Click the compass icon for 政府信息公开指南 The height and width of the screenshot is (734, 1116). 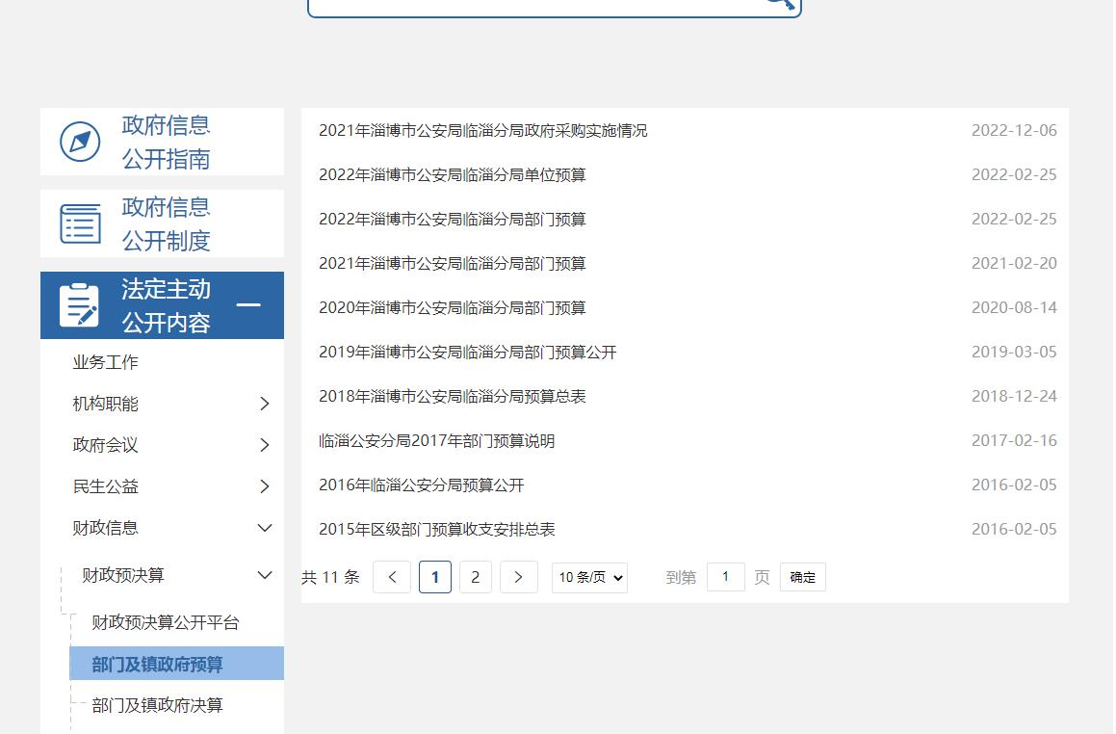point(80,142)
